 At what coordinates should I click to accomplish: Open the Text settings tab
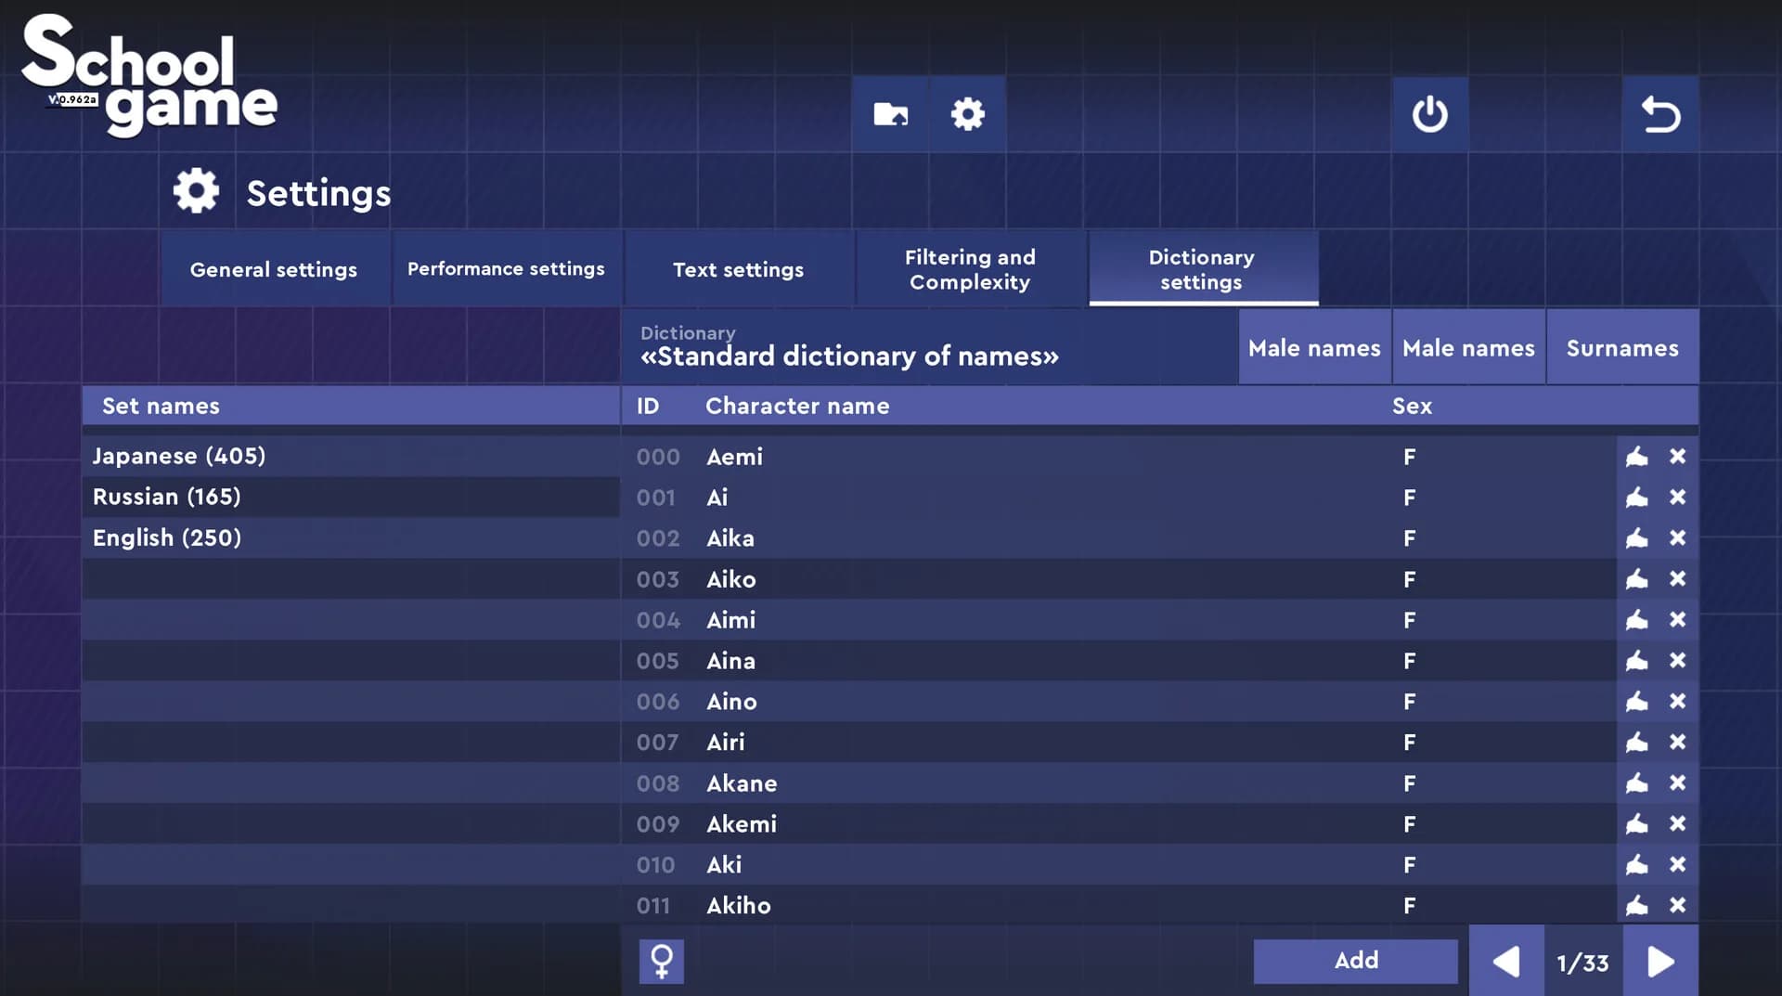coord(738,269)
